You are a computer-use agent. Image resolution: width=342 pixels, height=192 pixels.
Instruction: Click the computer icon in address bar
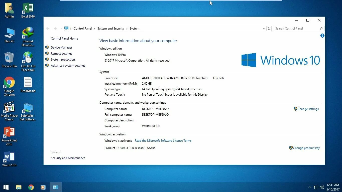(x=66, y=29)
